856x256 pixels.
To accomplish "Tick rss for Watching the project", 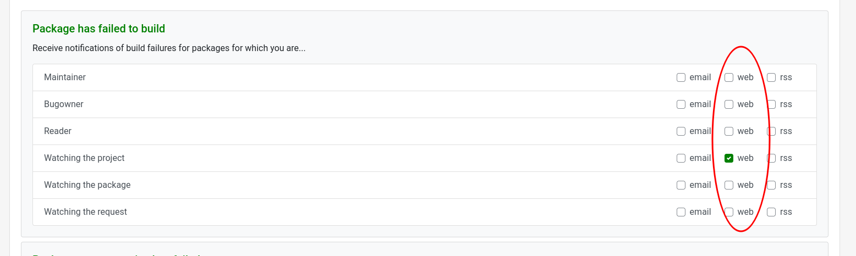I will point(771,158).
